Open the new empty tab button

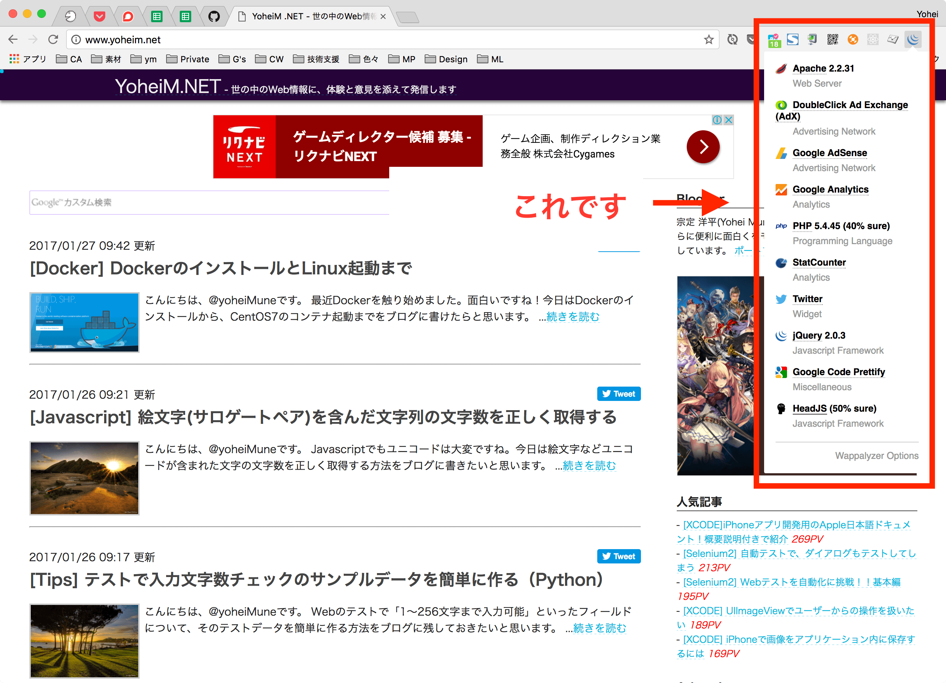coord(407,17)
